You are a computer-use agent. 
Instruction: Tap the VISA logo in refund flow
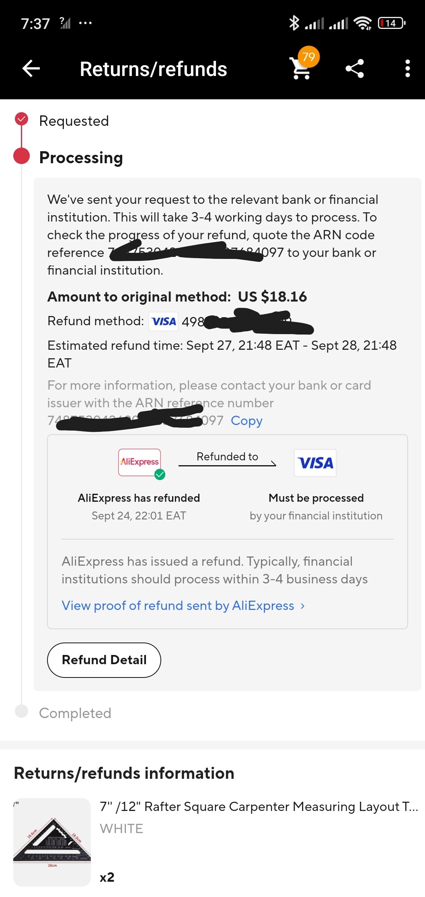coord(315,463)
